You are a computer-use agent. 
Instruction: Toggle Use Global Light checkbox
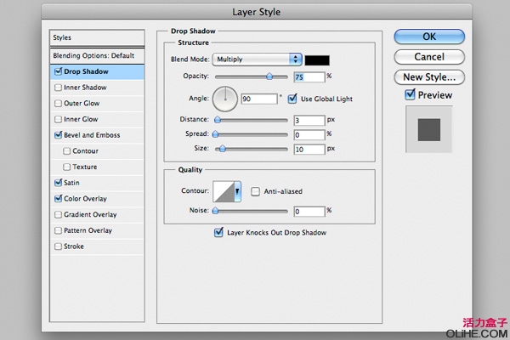coord(292,99)
